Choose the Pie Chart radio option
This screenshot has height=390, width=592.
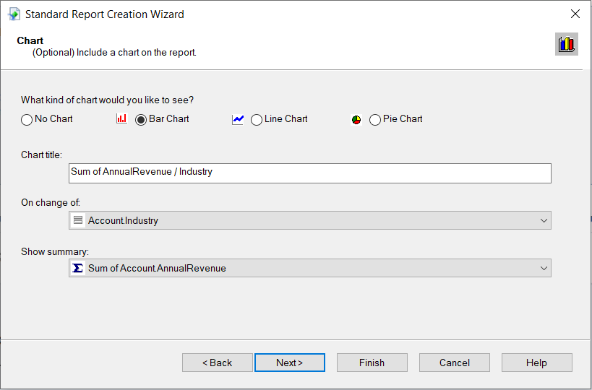(375, 120)
